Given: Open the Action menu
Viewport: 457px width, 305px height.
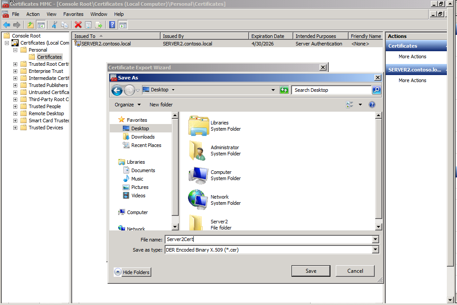Looking at the screenshot, I should [x=33, y=14].
